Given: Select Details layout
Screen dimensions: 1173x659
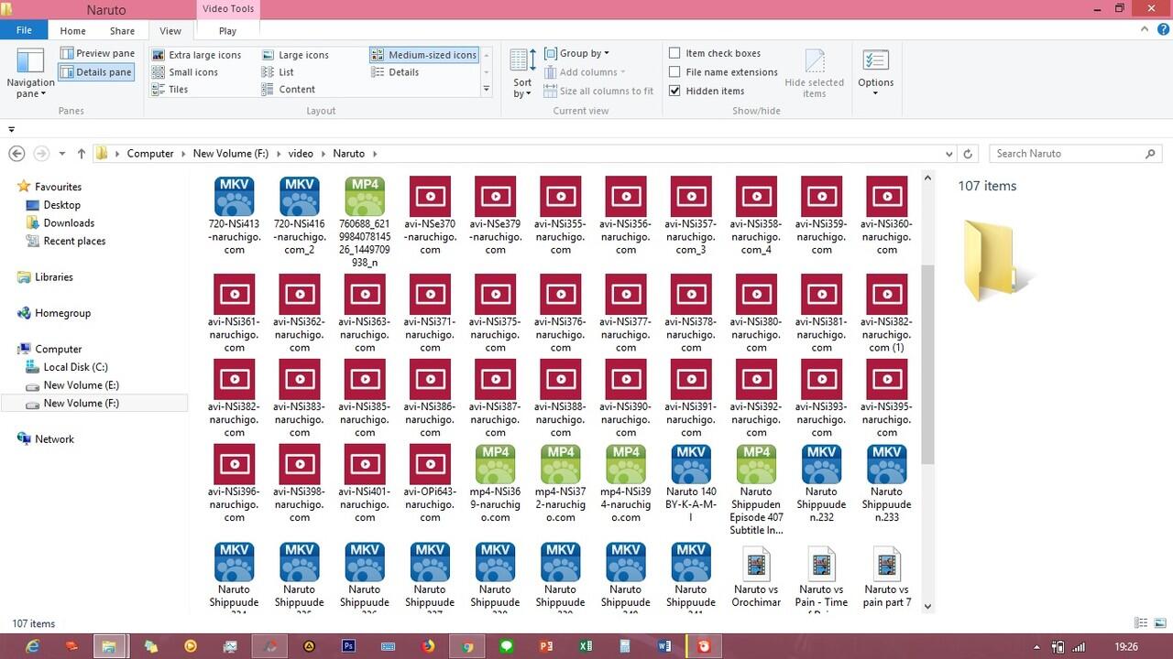Looking at the screenshot, I should (395, 72).
